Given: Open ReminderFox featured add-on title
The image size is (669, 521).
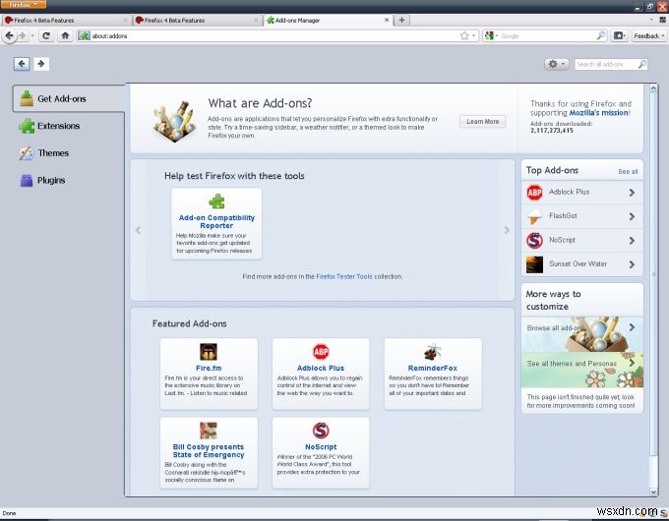Looking at the screenshot, I should [433, 368].
